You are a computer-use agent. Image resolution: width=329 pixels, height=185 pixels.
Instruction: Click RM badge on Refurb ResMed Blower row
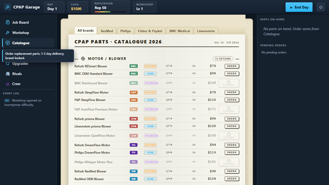[134, 171]
